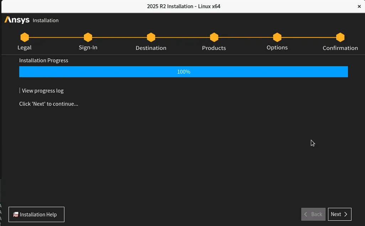Image resolution: width=365 pixels, height=226 pixels.
Task: Click the Products step hexagon icon
Action: (214, 37)
